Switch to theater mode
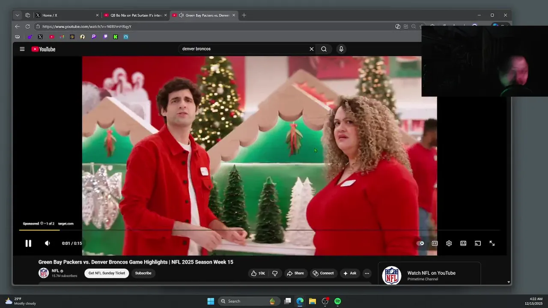Screen dimensions: 548x308 [x=463, y=243]
